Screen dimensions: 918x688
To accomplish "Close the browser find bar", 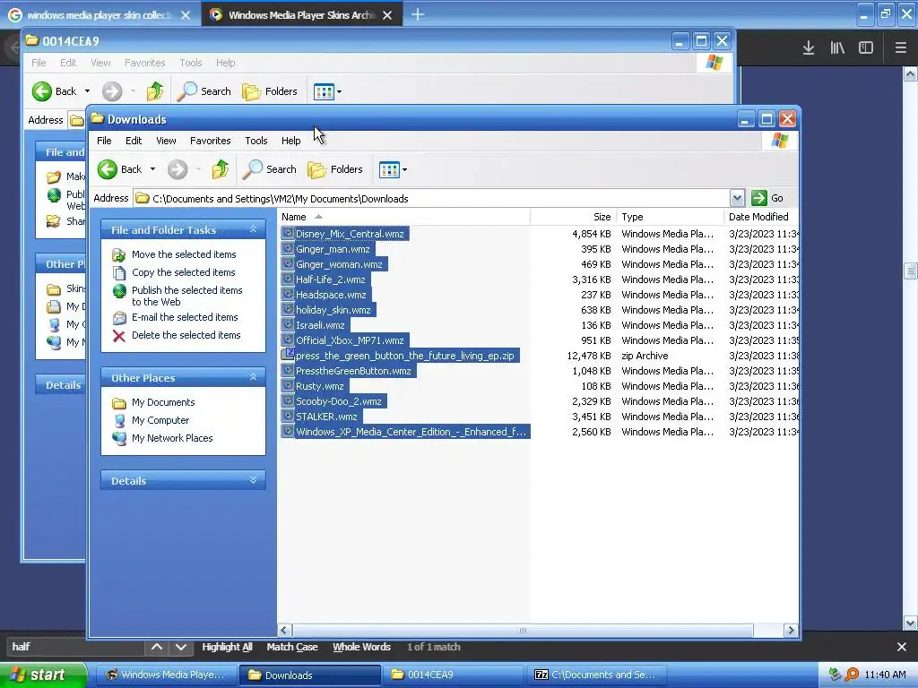I will pyautogui.click(x=902, y=647).
